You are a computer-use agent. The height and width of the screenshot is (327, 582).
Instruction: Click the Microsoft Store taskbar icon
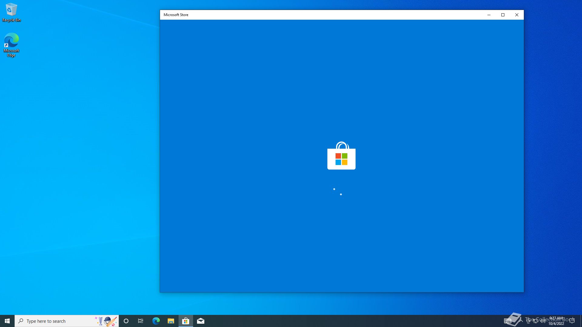coord(186,321)
